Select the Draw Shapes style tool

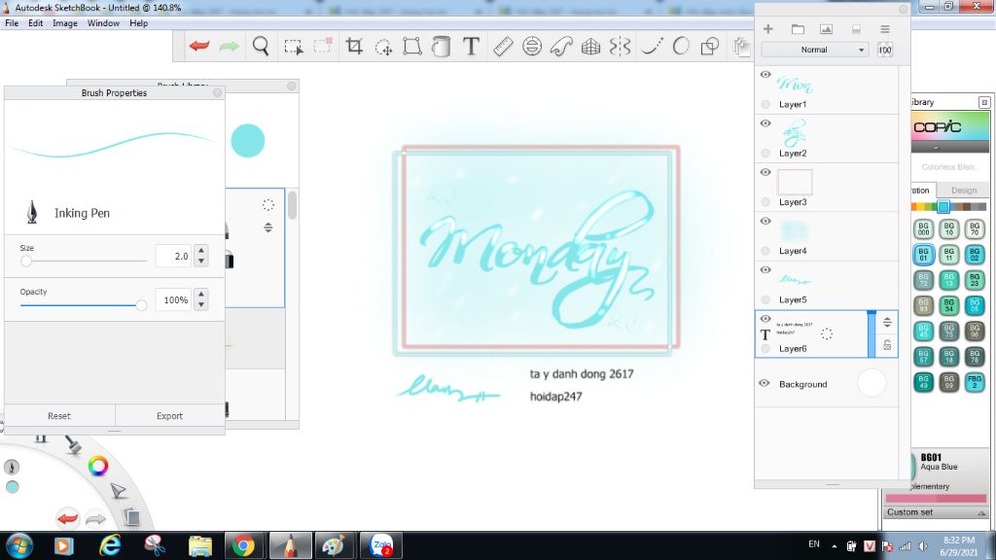point(709,46)
